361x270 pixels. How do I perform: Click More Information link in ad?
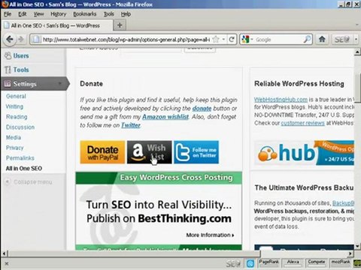click(210, 235)
